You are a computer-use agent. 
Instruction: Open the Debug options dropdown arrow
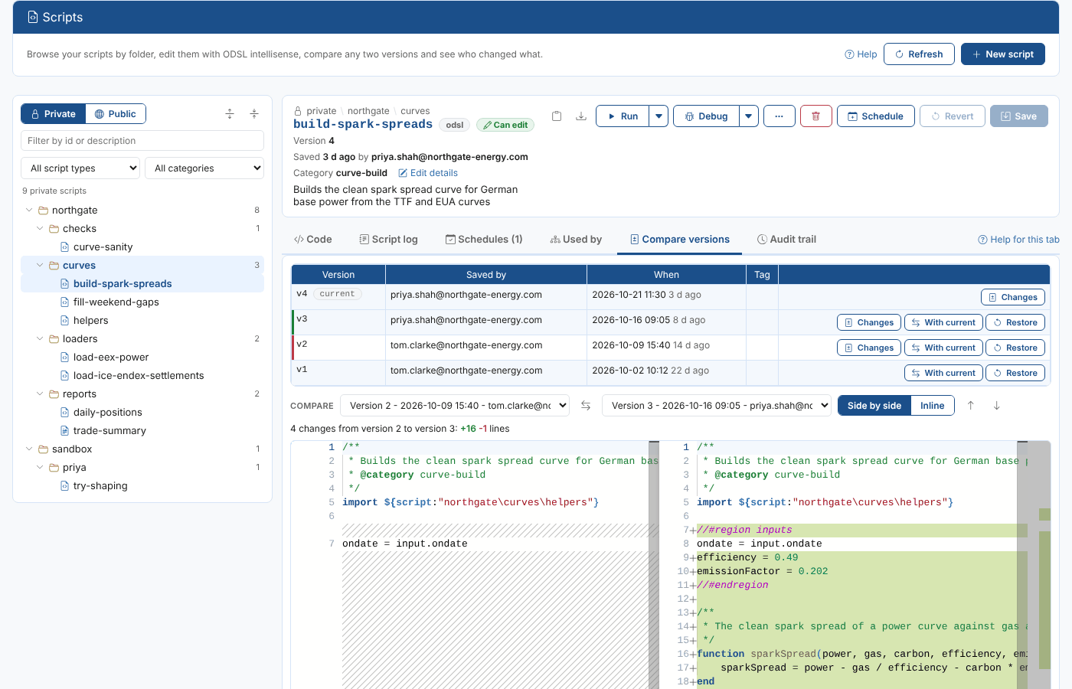(x=749, y=116)
